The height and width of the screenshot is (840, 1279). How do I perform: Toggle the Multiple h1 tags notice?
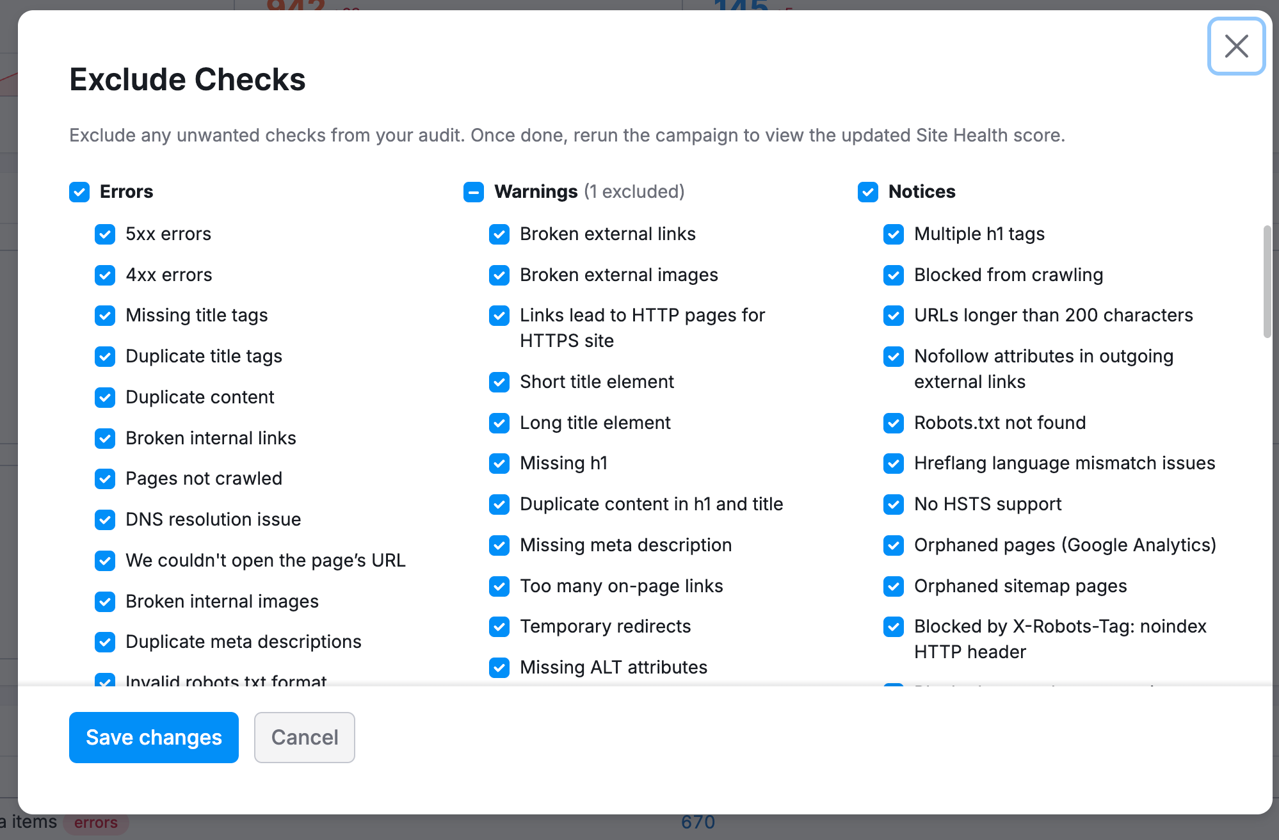(893, 234)
